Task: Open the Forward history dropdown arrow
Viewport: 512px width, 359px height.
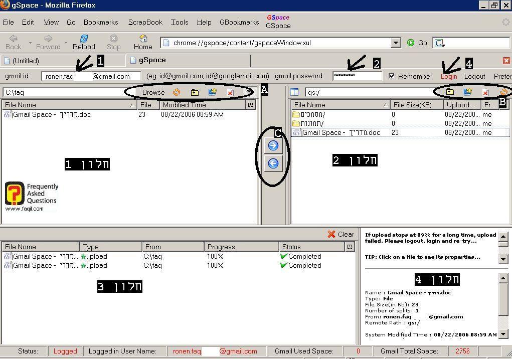Action: 65,43
